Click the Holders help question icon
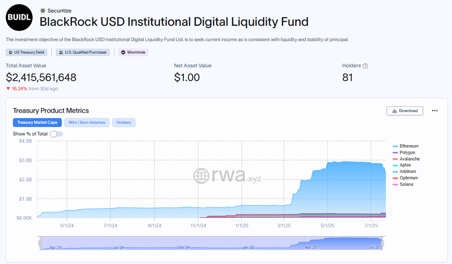This screenshot has width=452, height=264. pos(365,66)
